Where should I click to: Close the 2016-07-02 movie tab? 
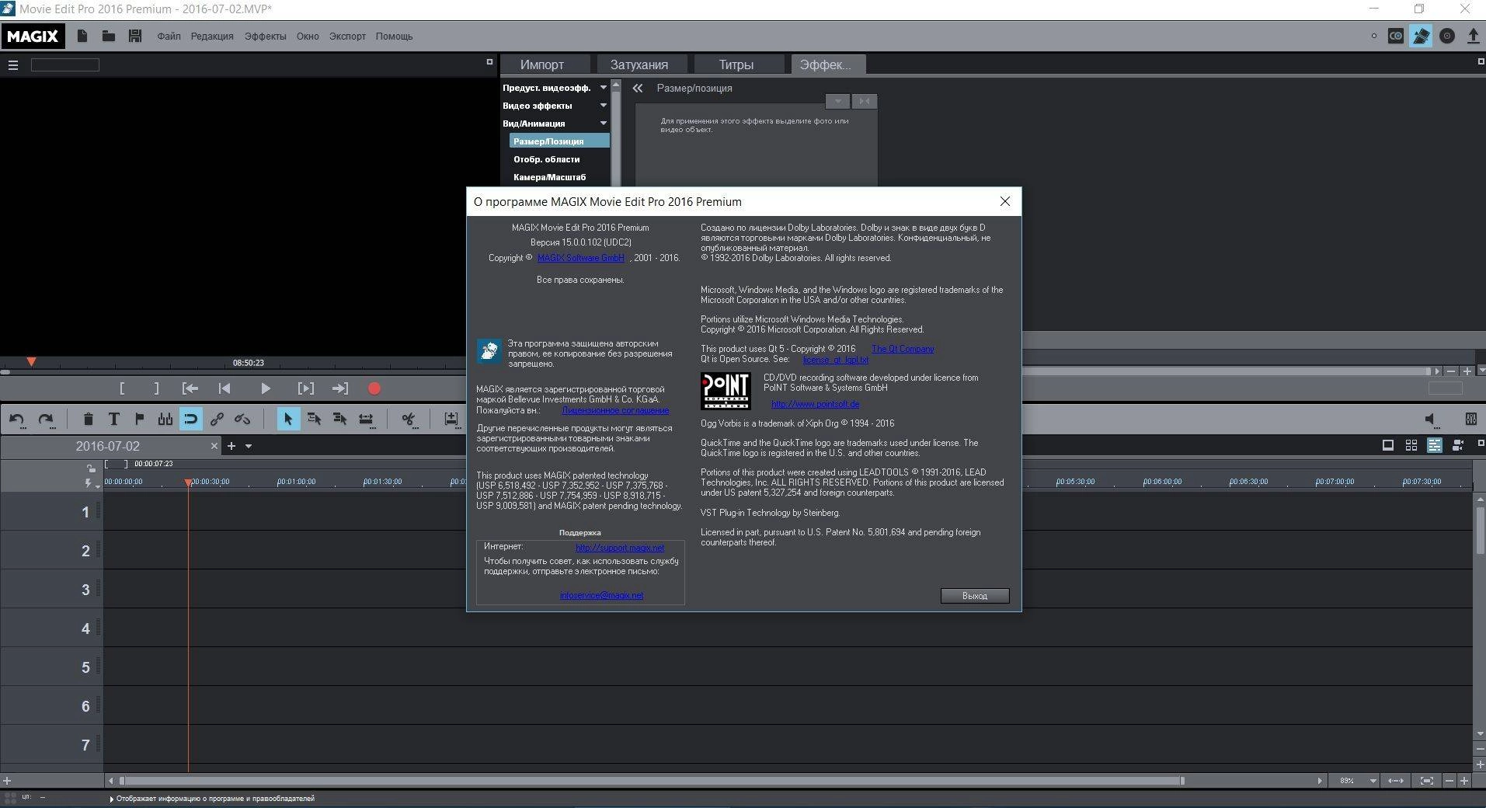214,446
